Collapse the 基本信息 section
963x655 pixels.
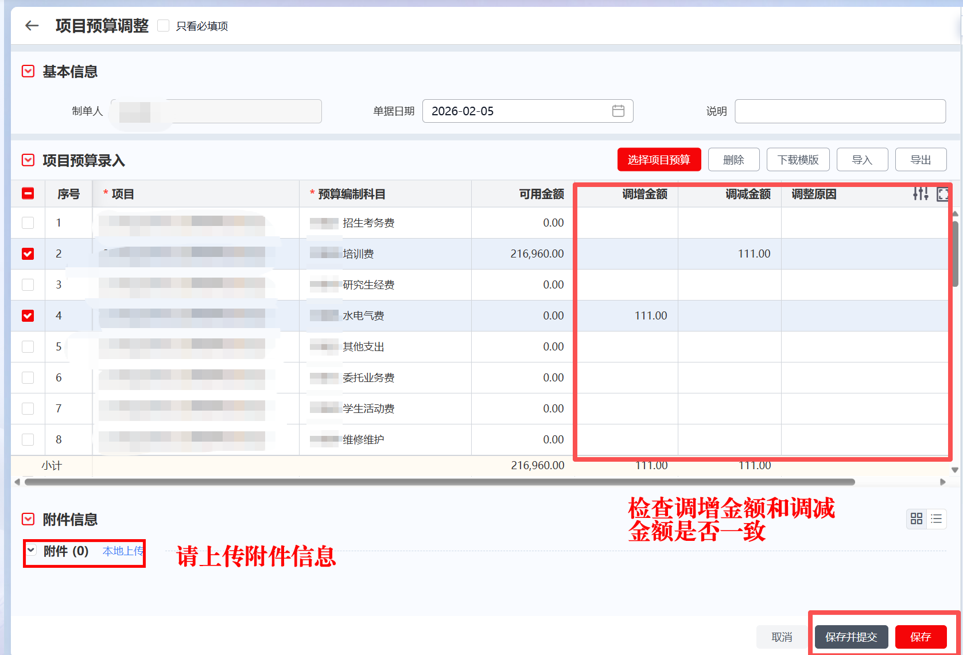click(x=28, y=72)
